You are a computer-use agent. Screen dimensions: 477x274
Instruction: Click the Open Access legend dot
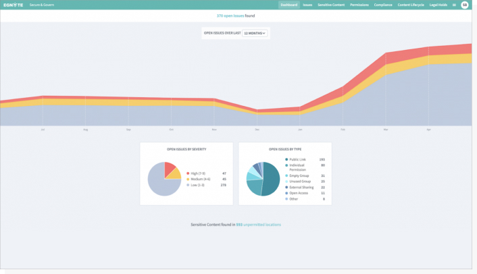point(286,193)
